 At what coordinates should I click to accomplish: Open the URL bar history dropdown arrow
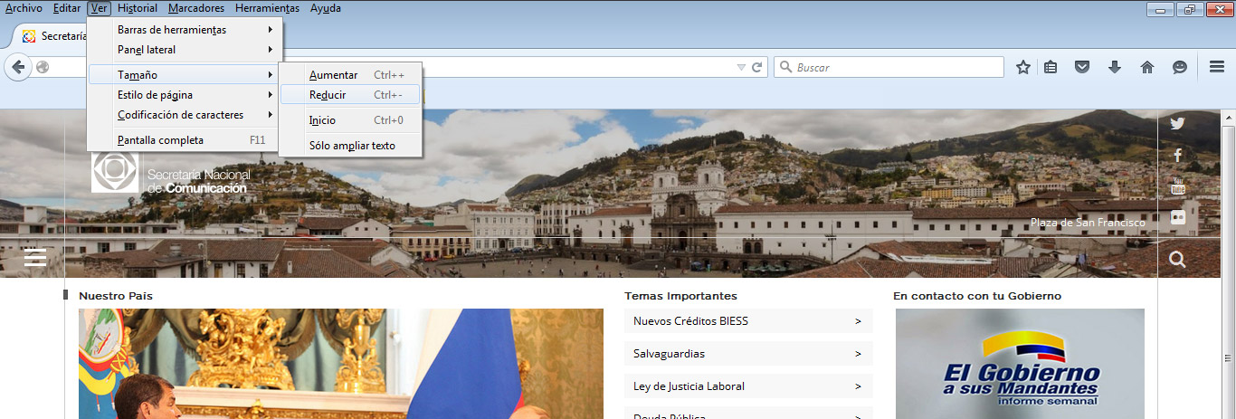tap(741, 67)
